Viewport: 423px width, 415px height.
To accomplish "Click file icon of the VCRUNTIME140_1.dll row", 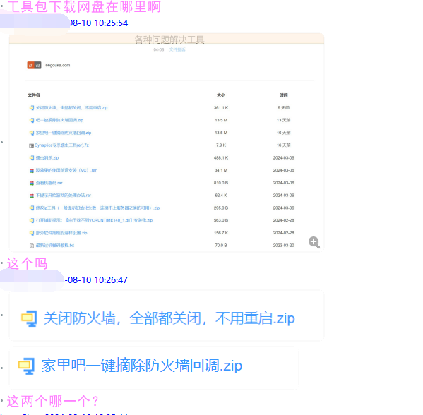I will point(32,220).
